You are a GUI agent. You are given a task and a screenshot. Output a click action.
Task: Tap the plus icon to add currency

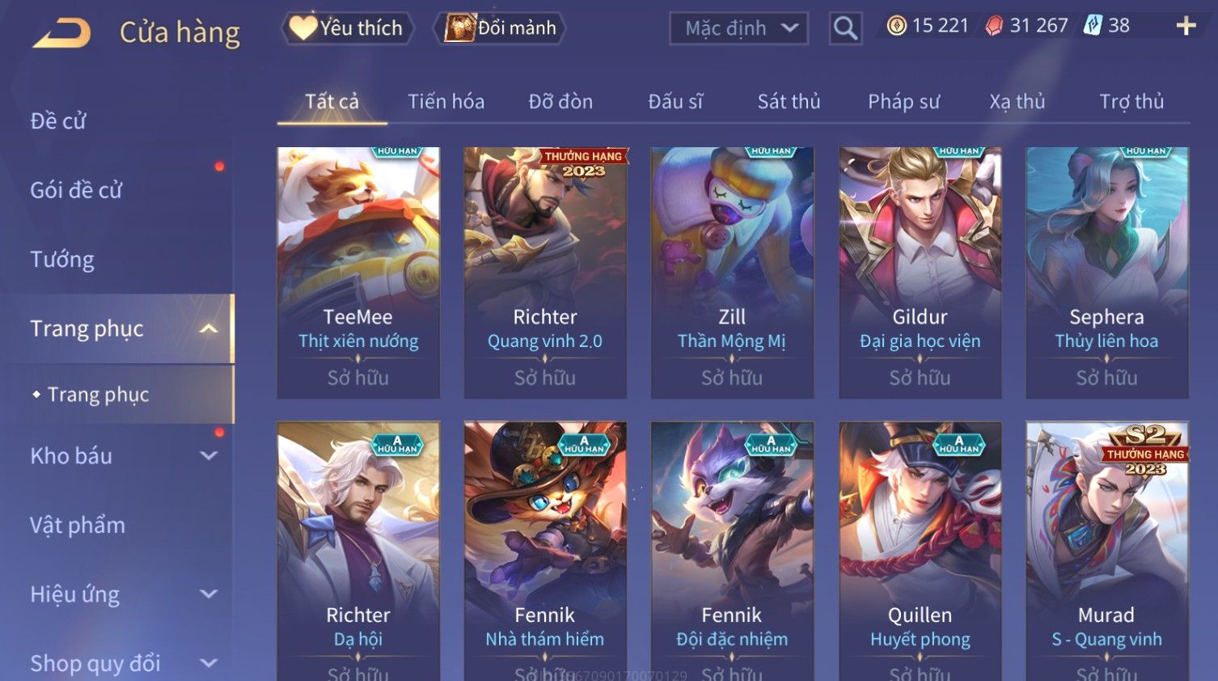point(1186,26)
